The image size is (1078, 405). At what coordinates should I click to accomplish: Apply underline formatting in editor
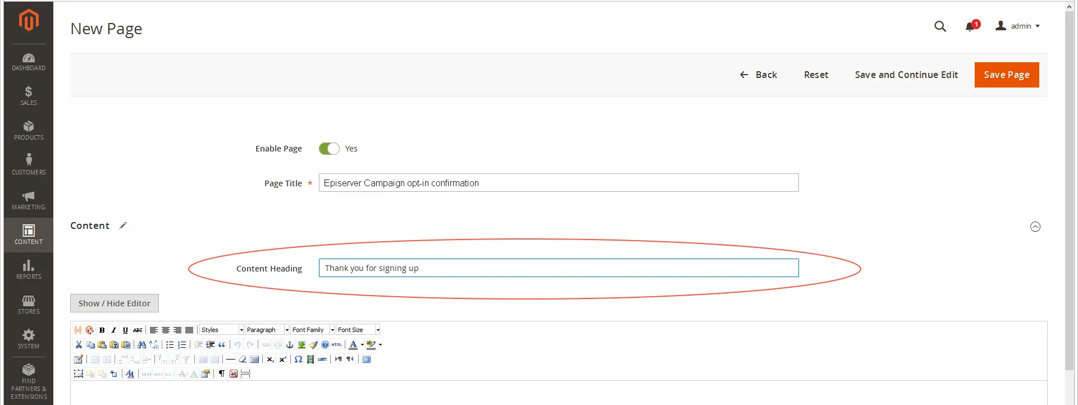pyautogui.click(x=125, y=330)
